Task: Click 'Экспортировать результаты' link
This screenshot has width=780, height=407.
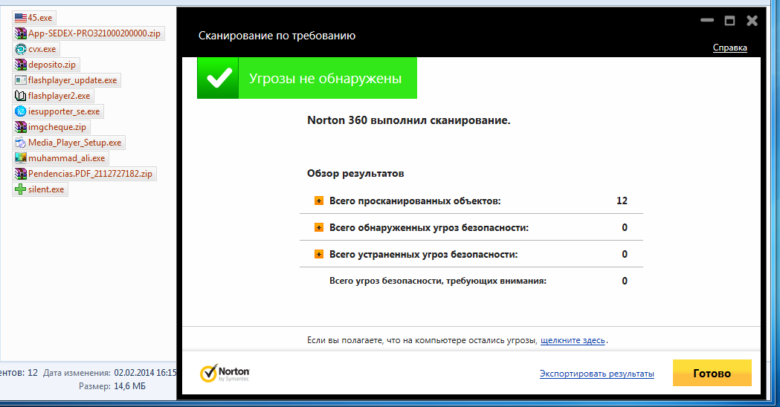Action: pos(597,374)
